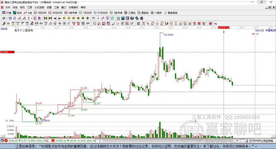This screenshot has height=149, width=276.
Task: Click the red target circle tool
Action: pyautogui.click(x=55, y=24)
